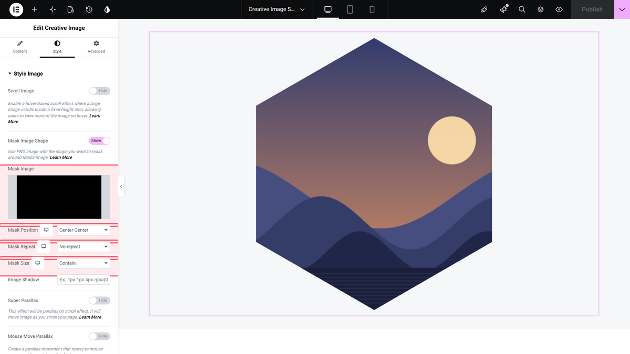Click the Publish button
630x354 pixels.
(x=592, y=9)
